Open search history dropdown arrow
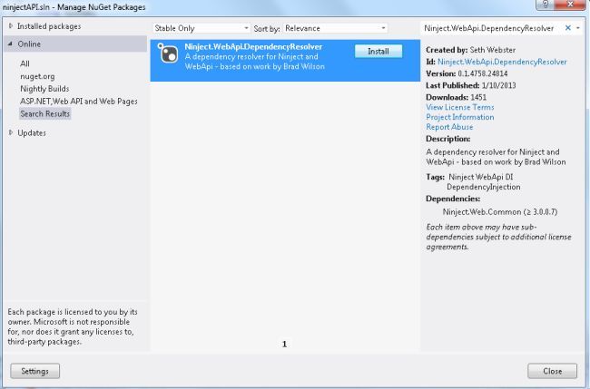The width and height of the screenshot is (590, 389). [x=578, y=28]
